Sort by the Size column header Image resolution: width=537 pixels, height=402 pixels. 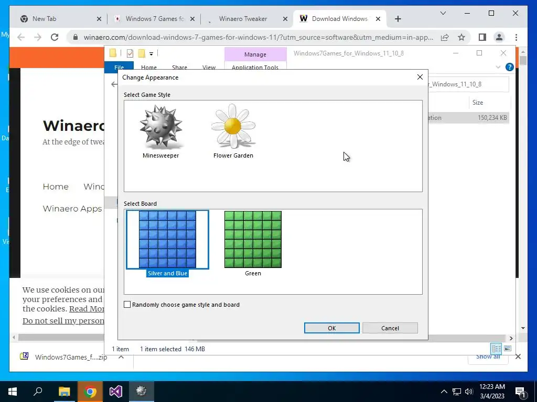(x=489, y=103)
